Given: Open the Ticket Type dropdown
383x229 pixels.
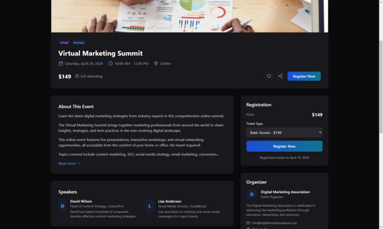Looking at the screenshot, I should (x=284, y=132).
